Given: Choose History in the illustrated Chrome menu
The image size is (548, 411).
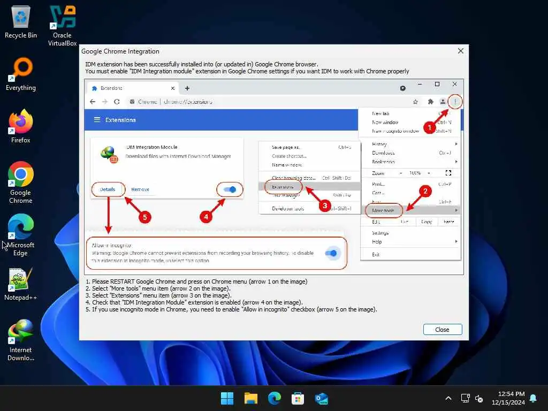Looking at the screenshot, I should [379, 144].
